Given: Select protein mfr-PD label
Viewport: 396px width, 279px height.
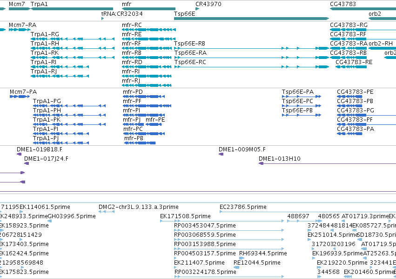Looking at the screenshot, I should [x=133, y=92].
